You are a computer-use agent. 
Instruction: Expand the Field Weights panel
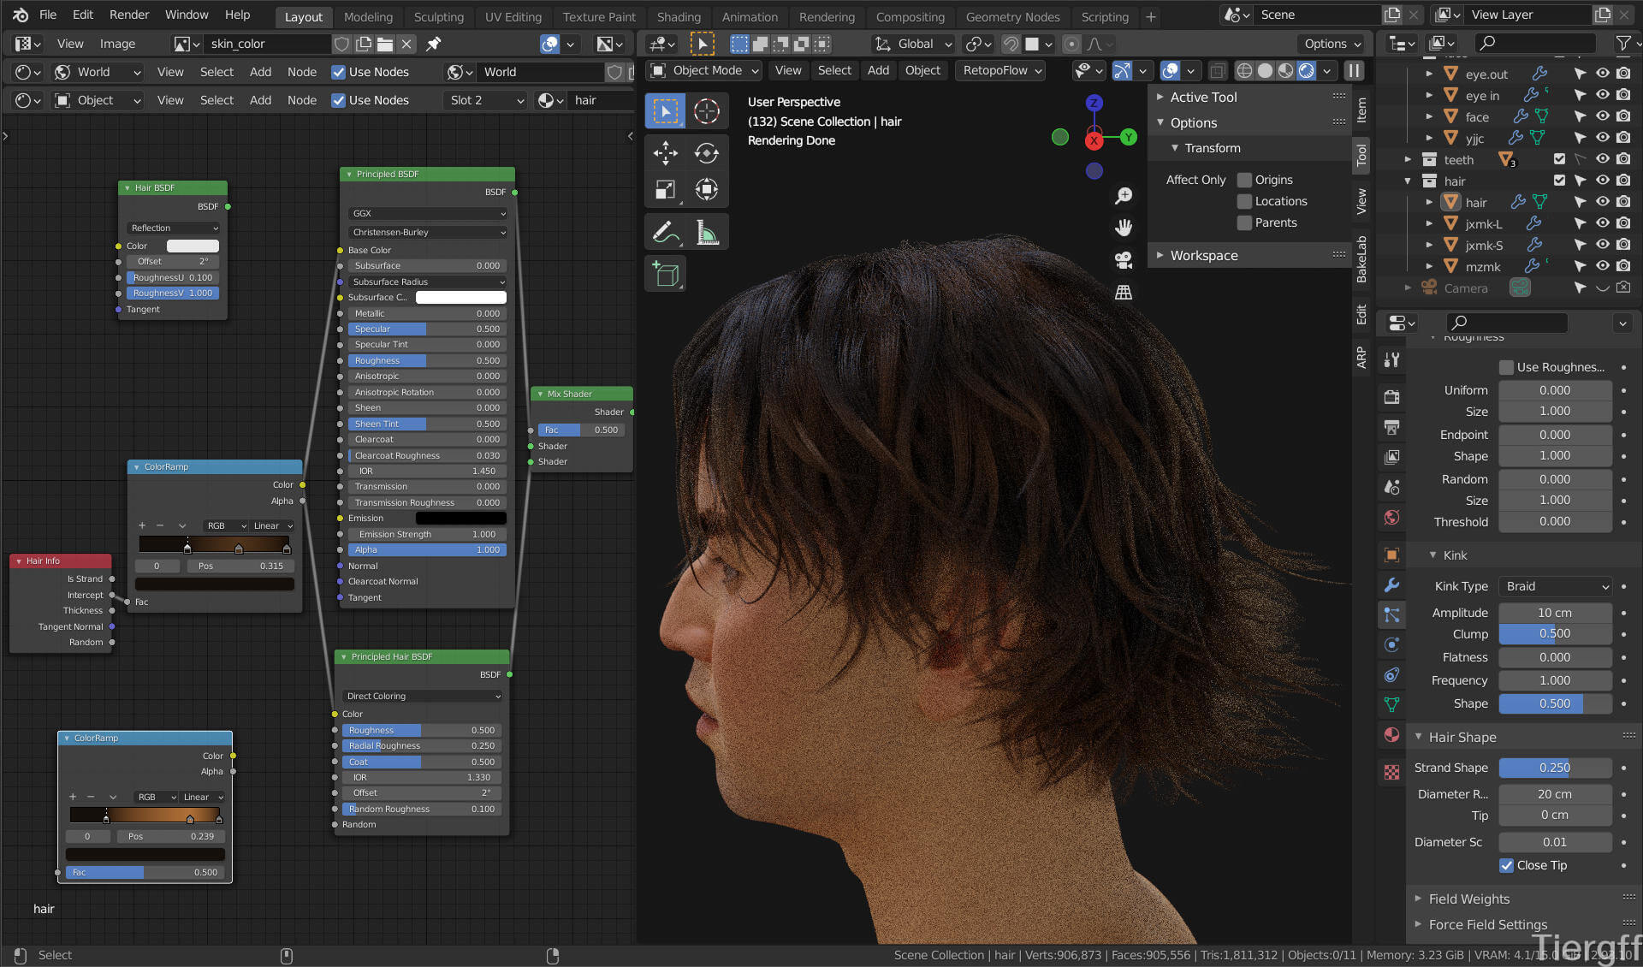click(1468, 899)
